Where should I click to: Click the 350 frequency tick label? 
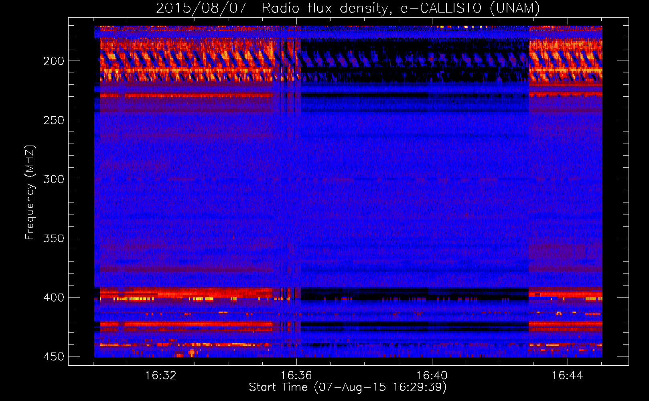(54, 239)
